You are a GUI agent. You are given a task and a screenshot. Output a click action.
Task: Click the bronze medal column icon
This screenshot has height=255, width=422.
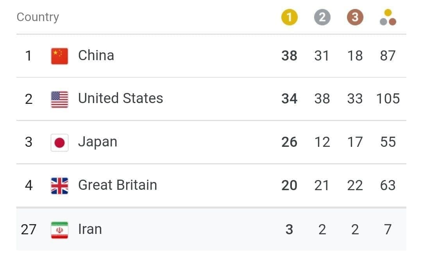coord(355,18)
